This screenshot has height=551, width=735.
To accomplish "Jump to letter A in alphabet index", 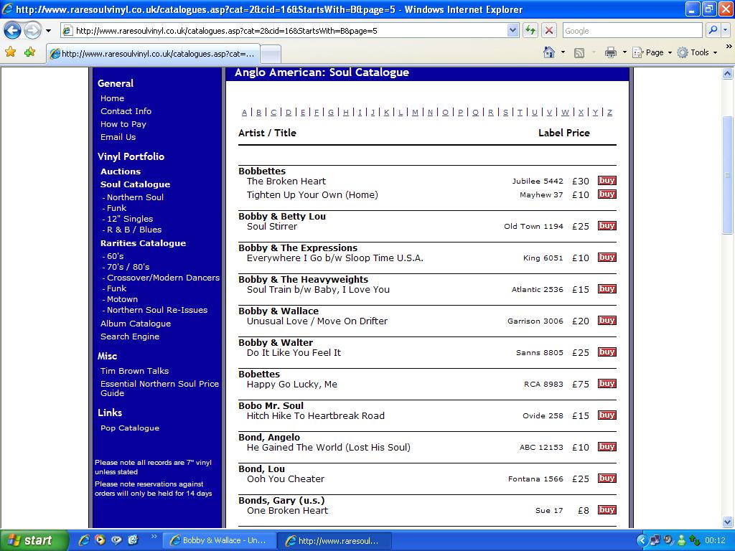I will click(244, 113).
